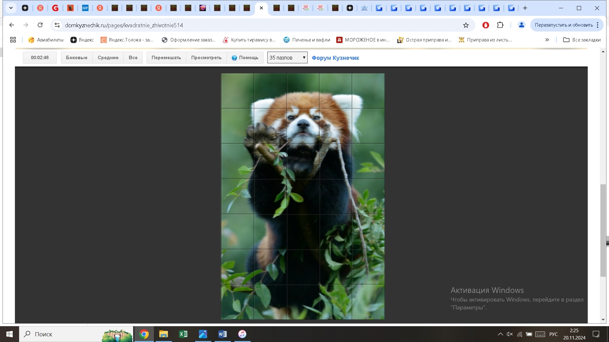The image size is (609, 342).
Task: Open the Острая приправа bookmark
Action: pos(424,40)
